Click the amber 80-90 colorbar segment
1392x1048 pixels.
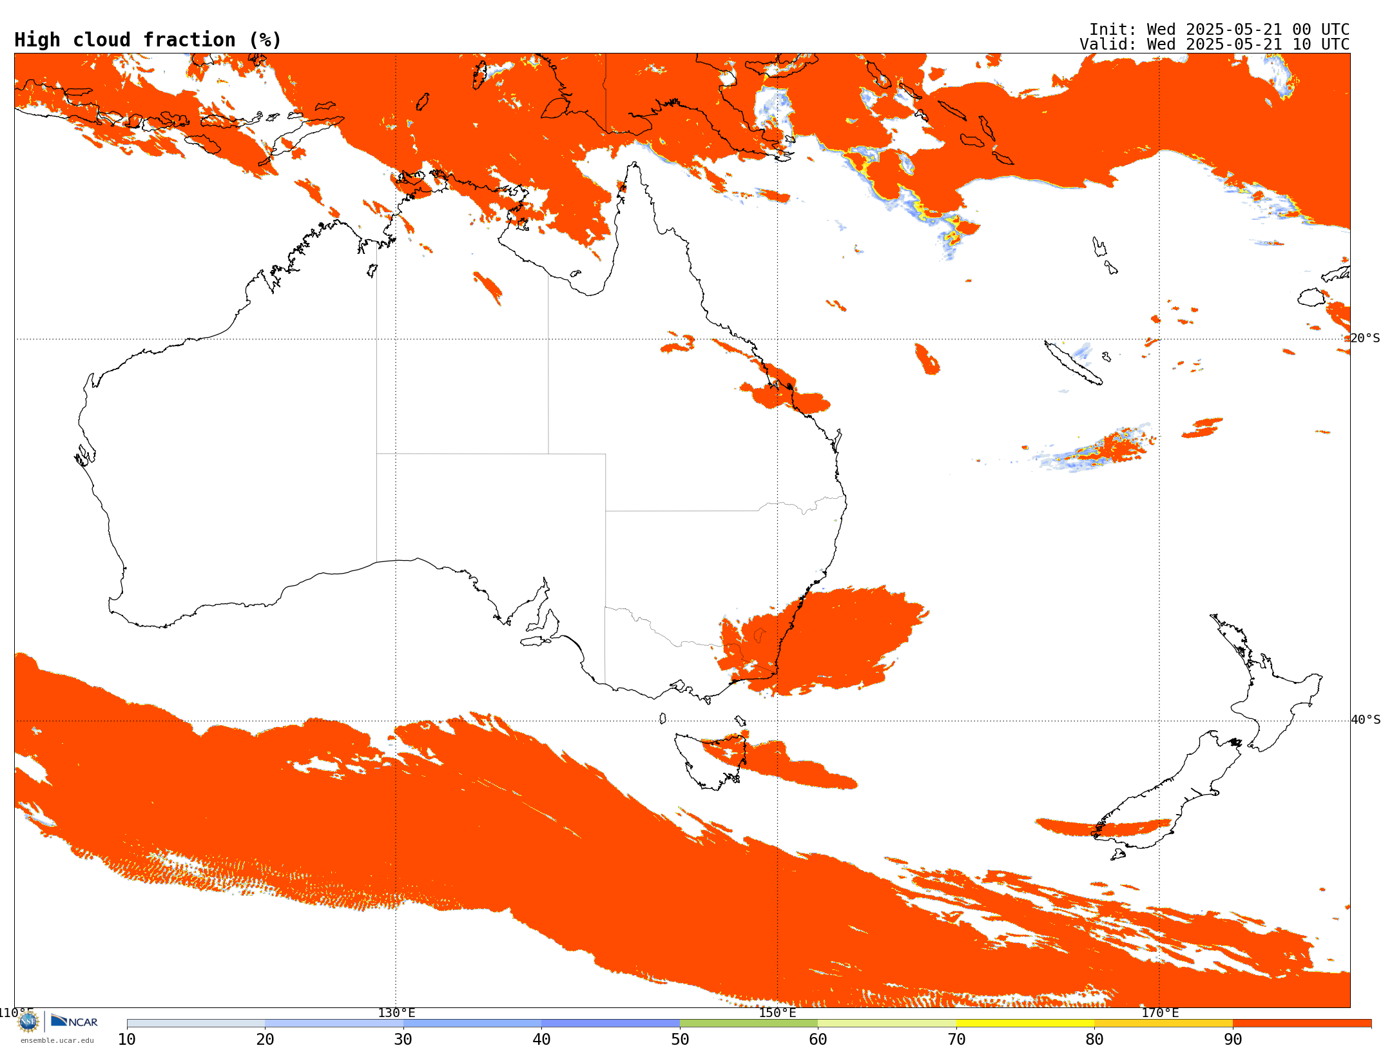[1163, 1024]
